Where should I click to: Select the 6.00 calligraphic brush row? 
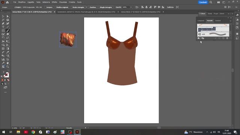click(213, 34)
